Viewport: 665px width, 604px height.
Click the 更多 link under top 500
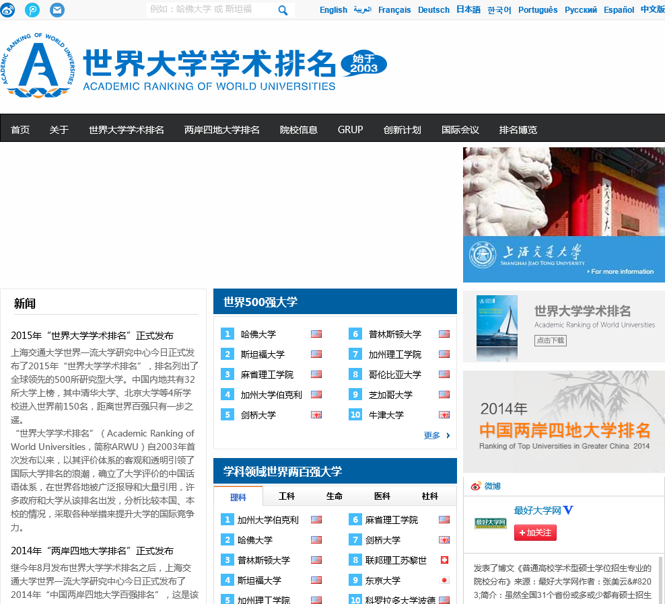point(431,435)
